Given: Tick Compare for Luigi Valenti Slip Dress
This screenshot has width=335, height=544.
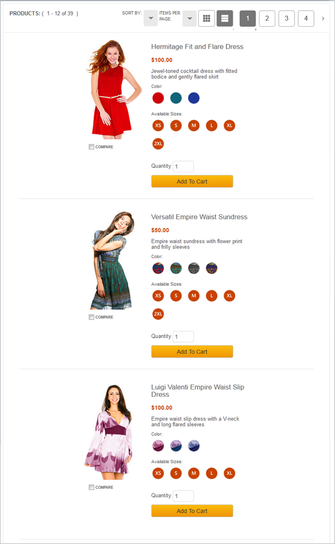Looking at the screenshot, I should coord(91,488).
